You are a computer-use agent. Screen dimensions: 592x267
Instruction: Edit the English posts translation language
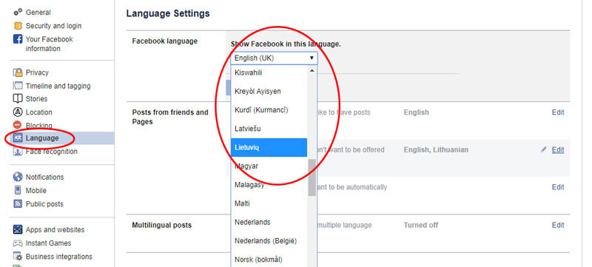coord(558,112)
